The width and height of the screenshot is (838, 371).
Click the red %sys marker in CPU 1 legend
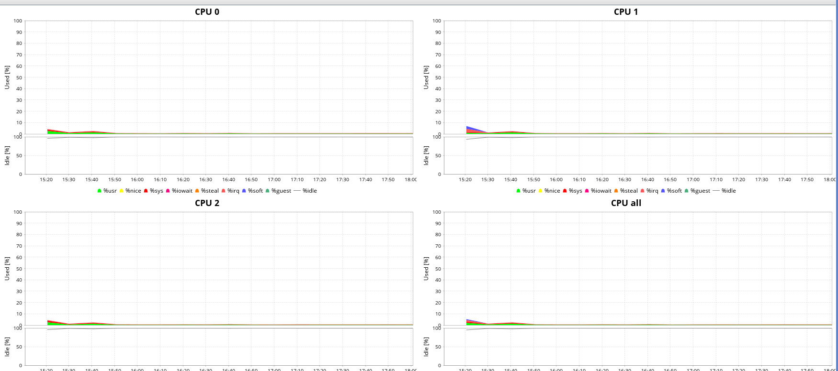[565, 191]
